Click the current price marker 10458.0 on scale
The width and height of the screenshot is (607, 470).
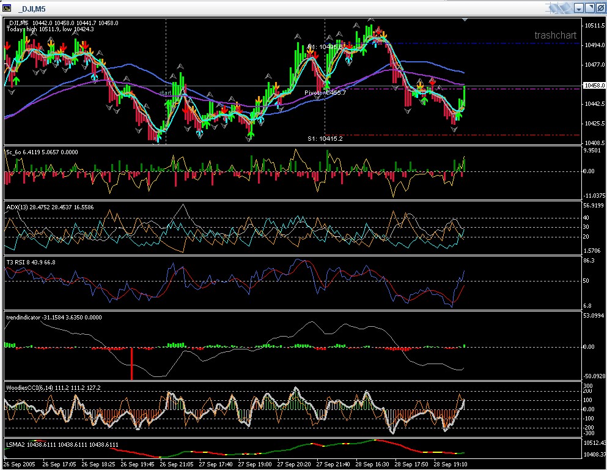coord(595,85)
